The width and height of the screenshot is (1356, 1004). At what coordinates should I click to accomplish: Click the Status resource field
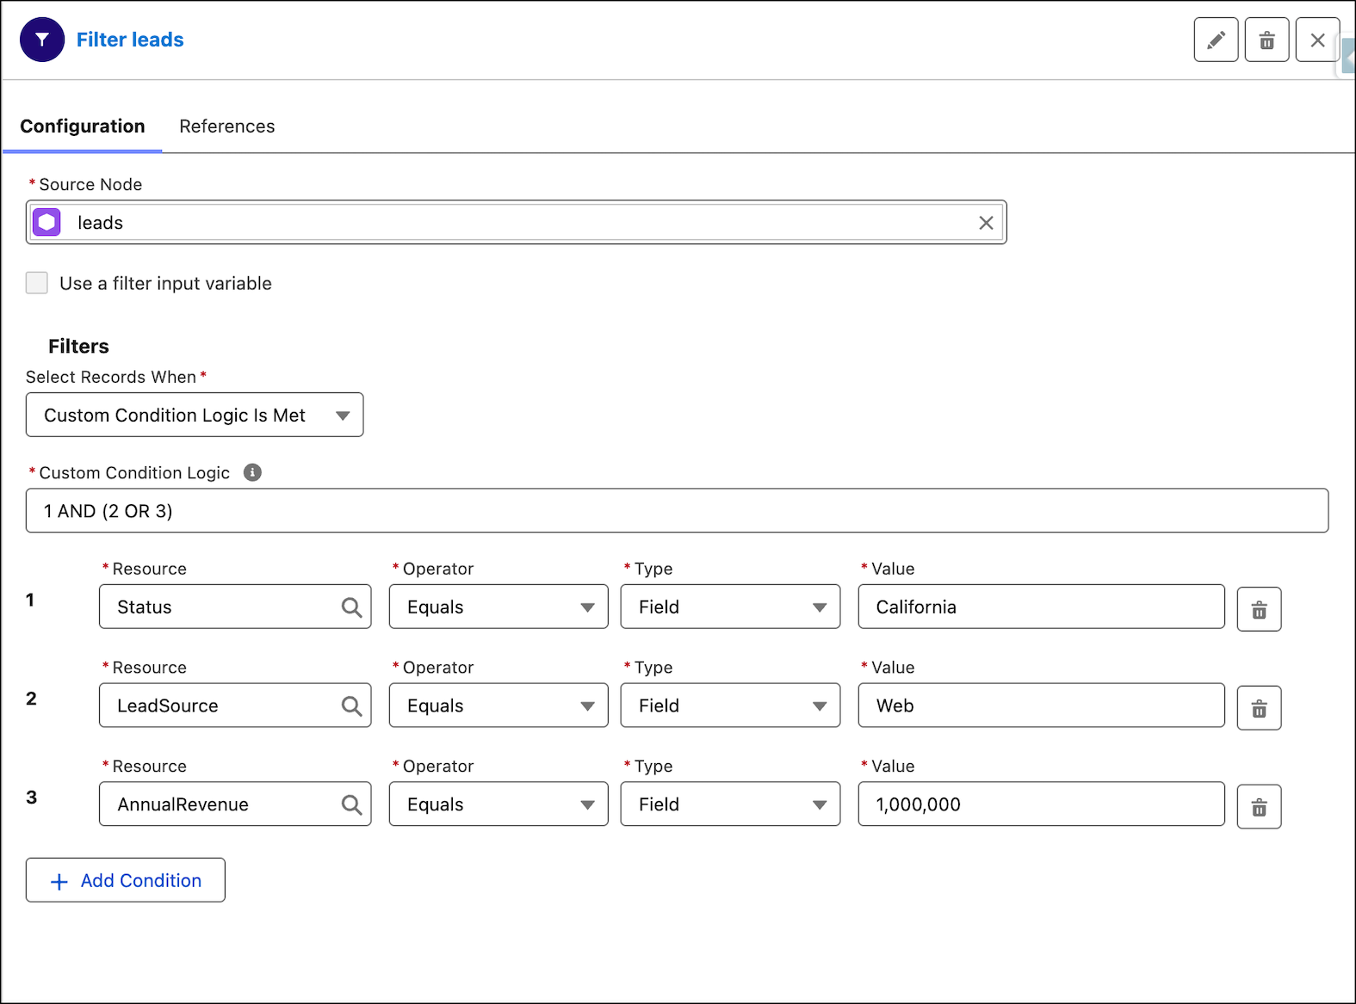point(235,607)
